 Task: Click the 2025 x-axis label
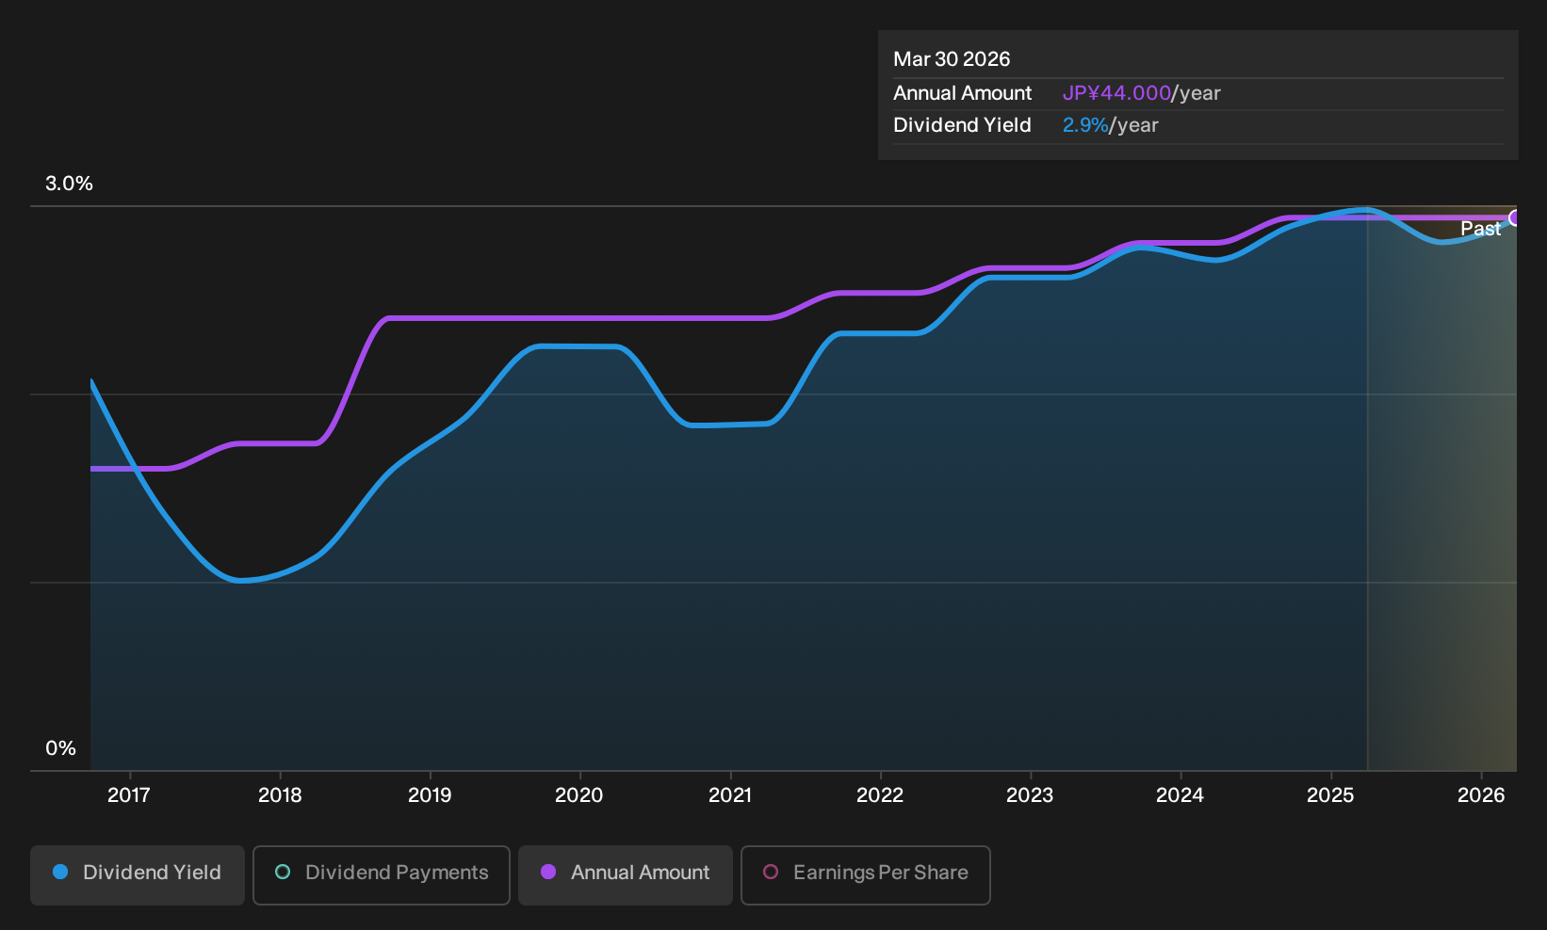pyautogui.click(x=1330, y=795)
